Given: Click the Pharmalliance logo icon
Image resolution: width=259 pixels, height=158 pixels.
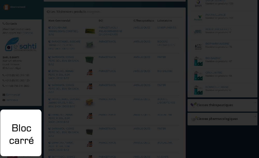Looking at the screenshot, I should click(198, 18).
